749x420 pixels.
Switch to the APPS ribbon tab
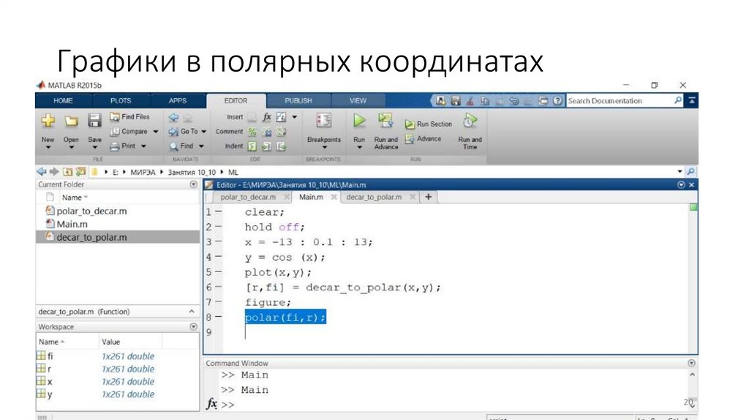(x=177, y=101)
